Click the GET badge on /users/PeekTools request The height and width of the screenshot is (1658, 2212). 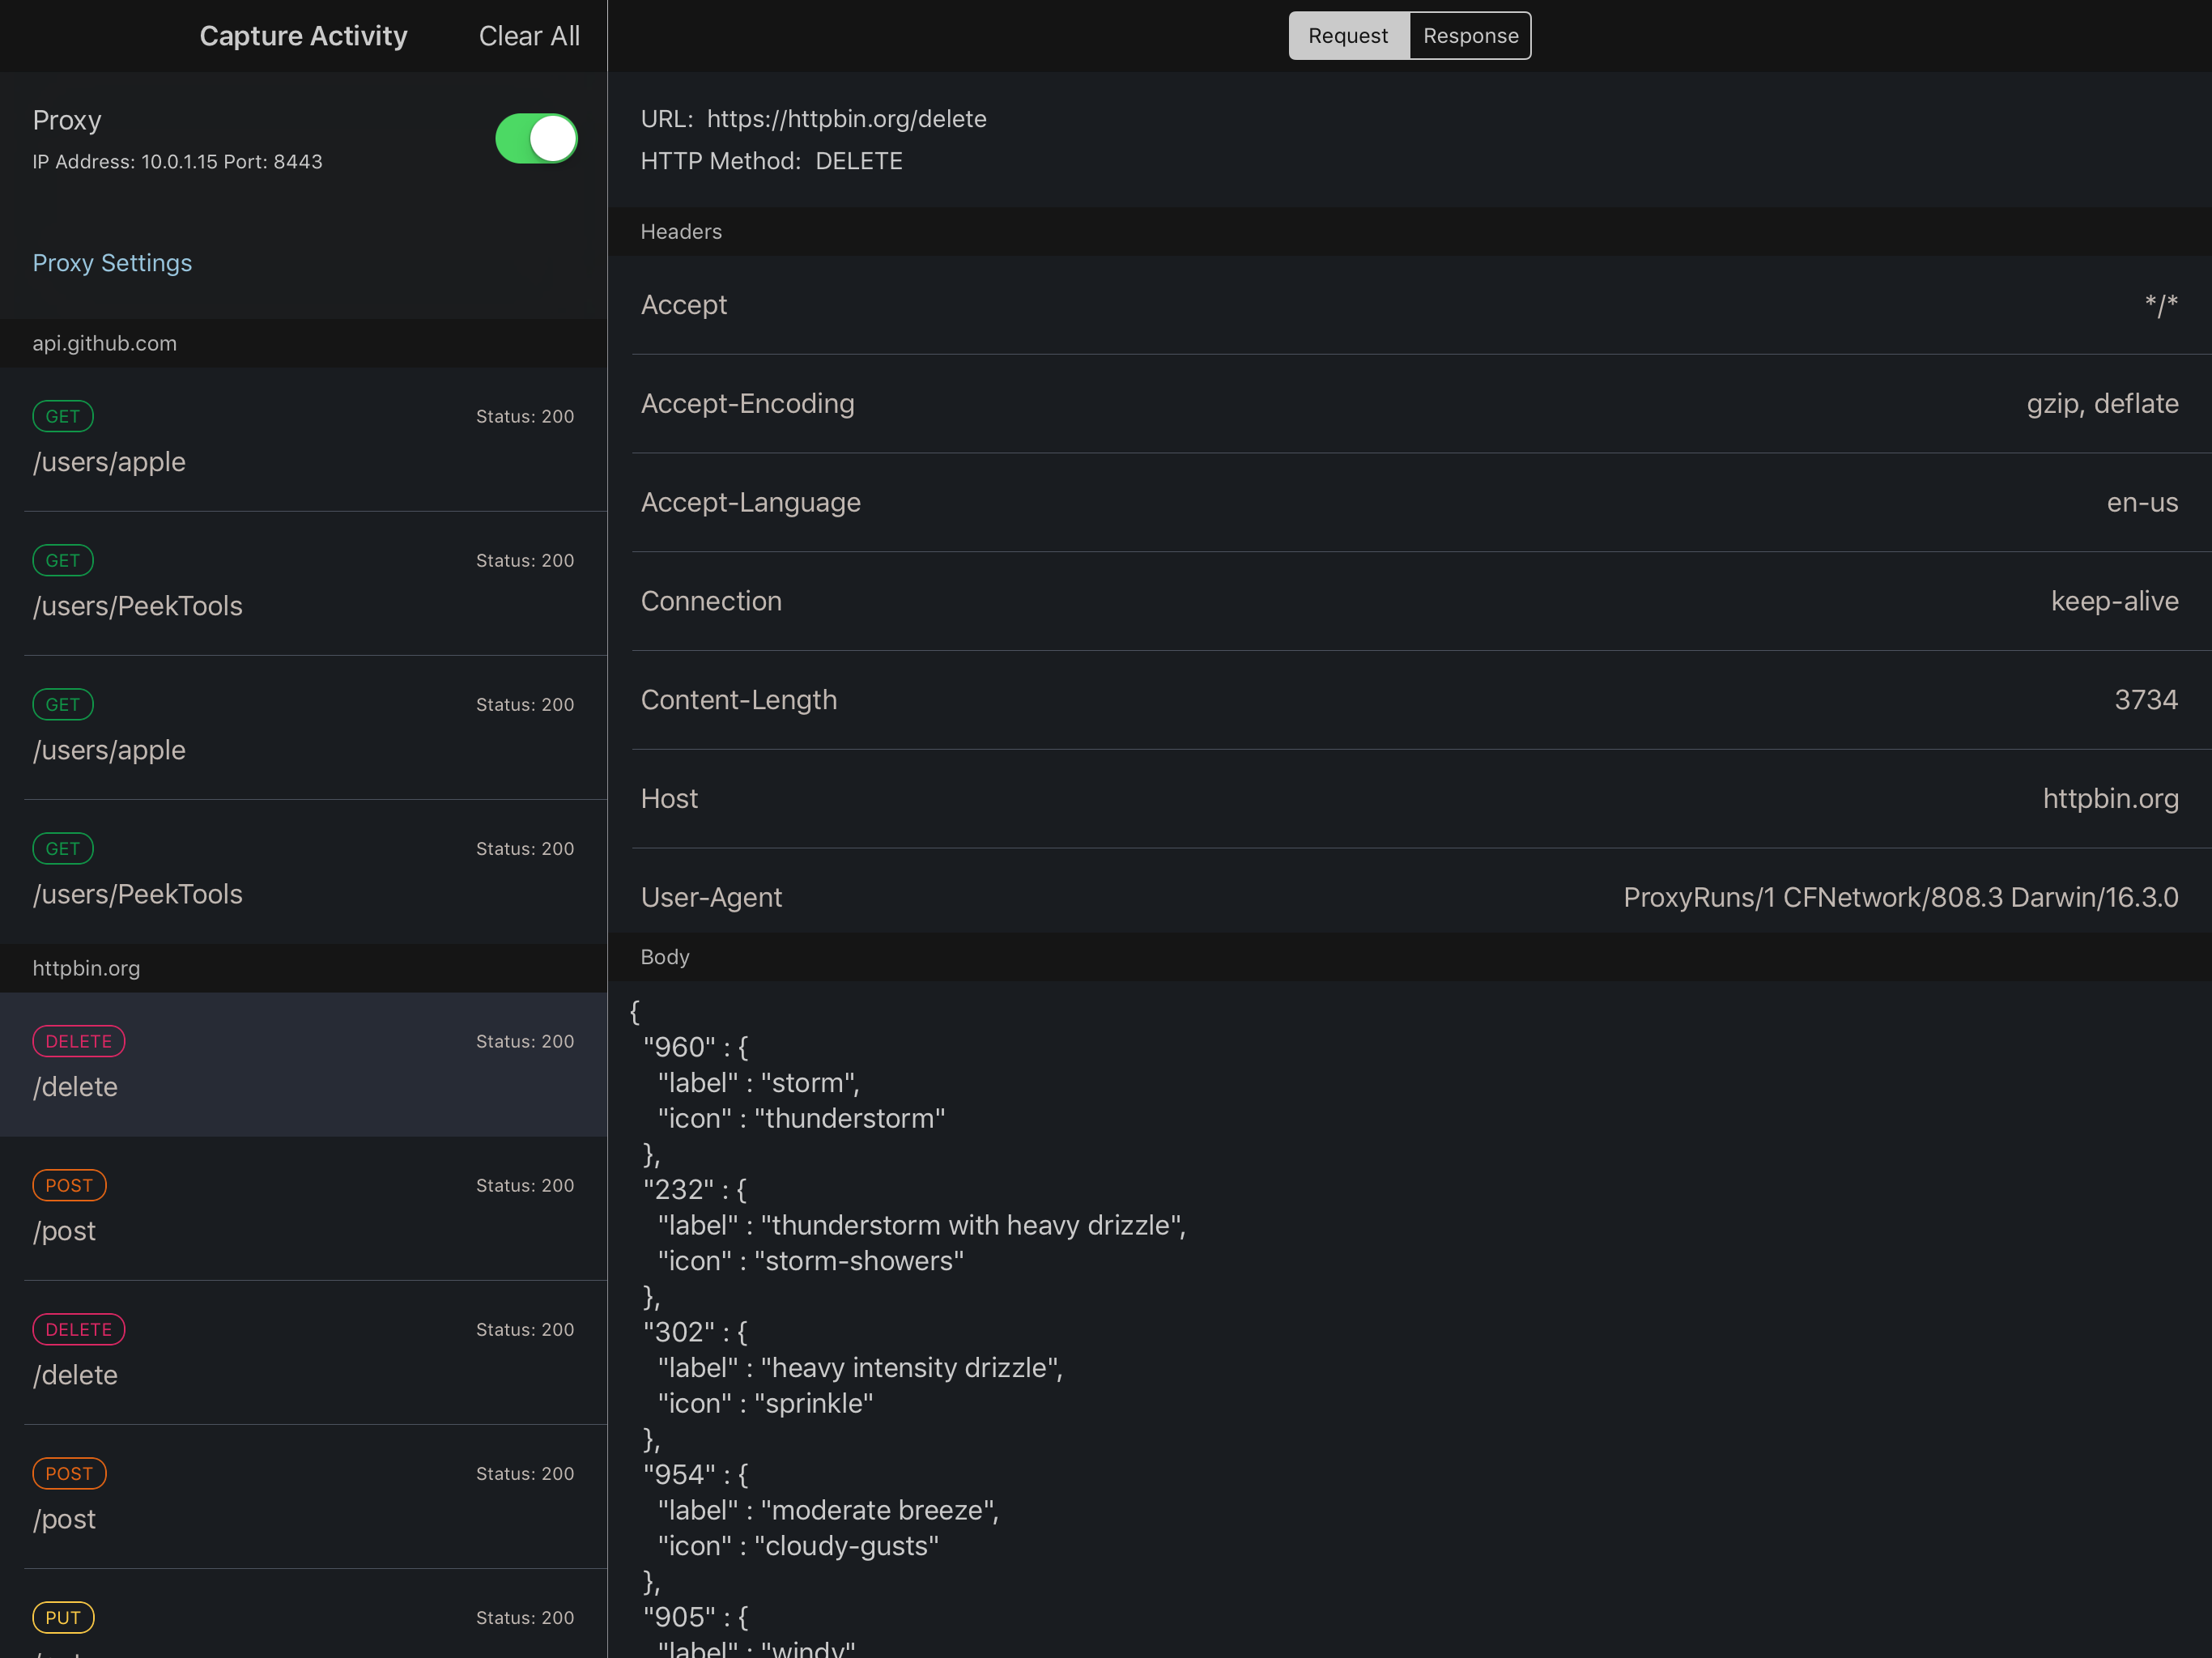[x=63, y=560]
